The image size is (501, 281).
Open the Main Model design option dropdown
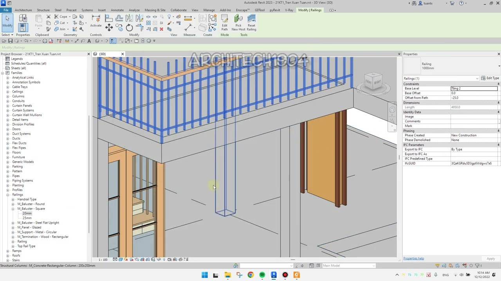[373, 266]
